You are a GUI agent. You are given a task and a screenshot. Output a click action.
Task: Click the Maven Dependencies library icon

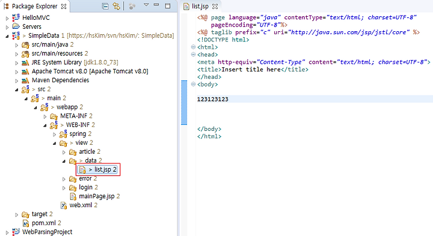pyautogui.click(x=25, y=80)
